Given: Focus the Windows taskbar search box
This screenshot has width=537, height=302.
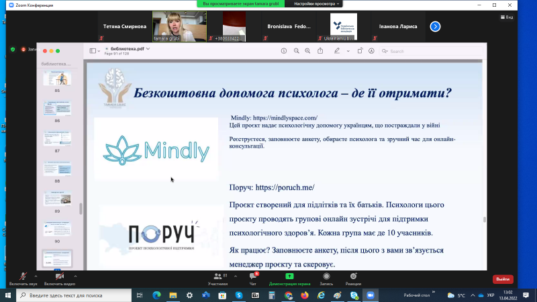Looking at the screenshot, I should [x=74, y=295].
